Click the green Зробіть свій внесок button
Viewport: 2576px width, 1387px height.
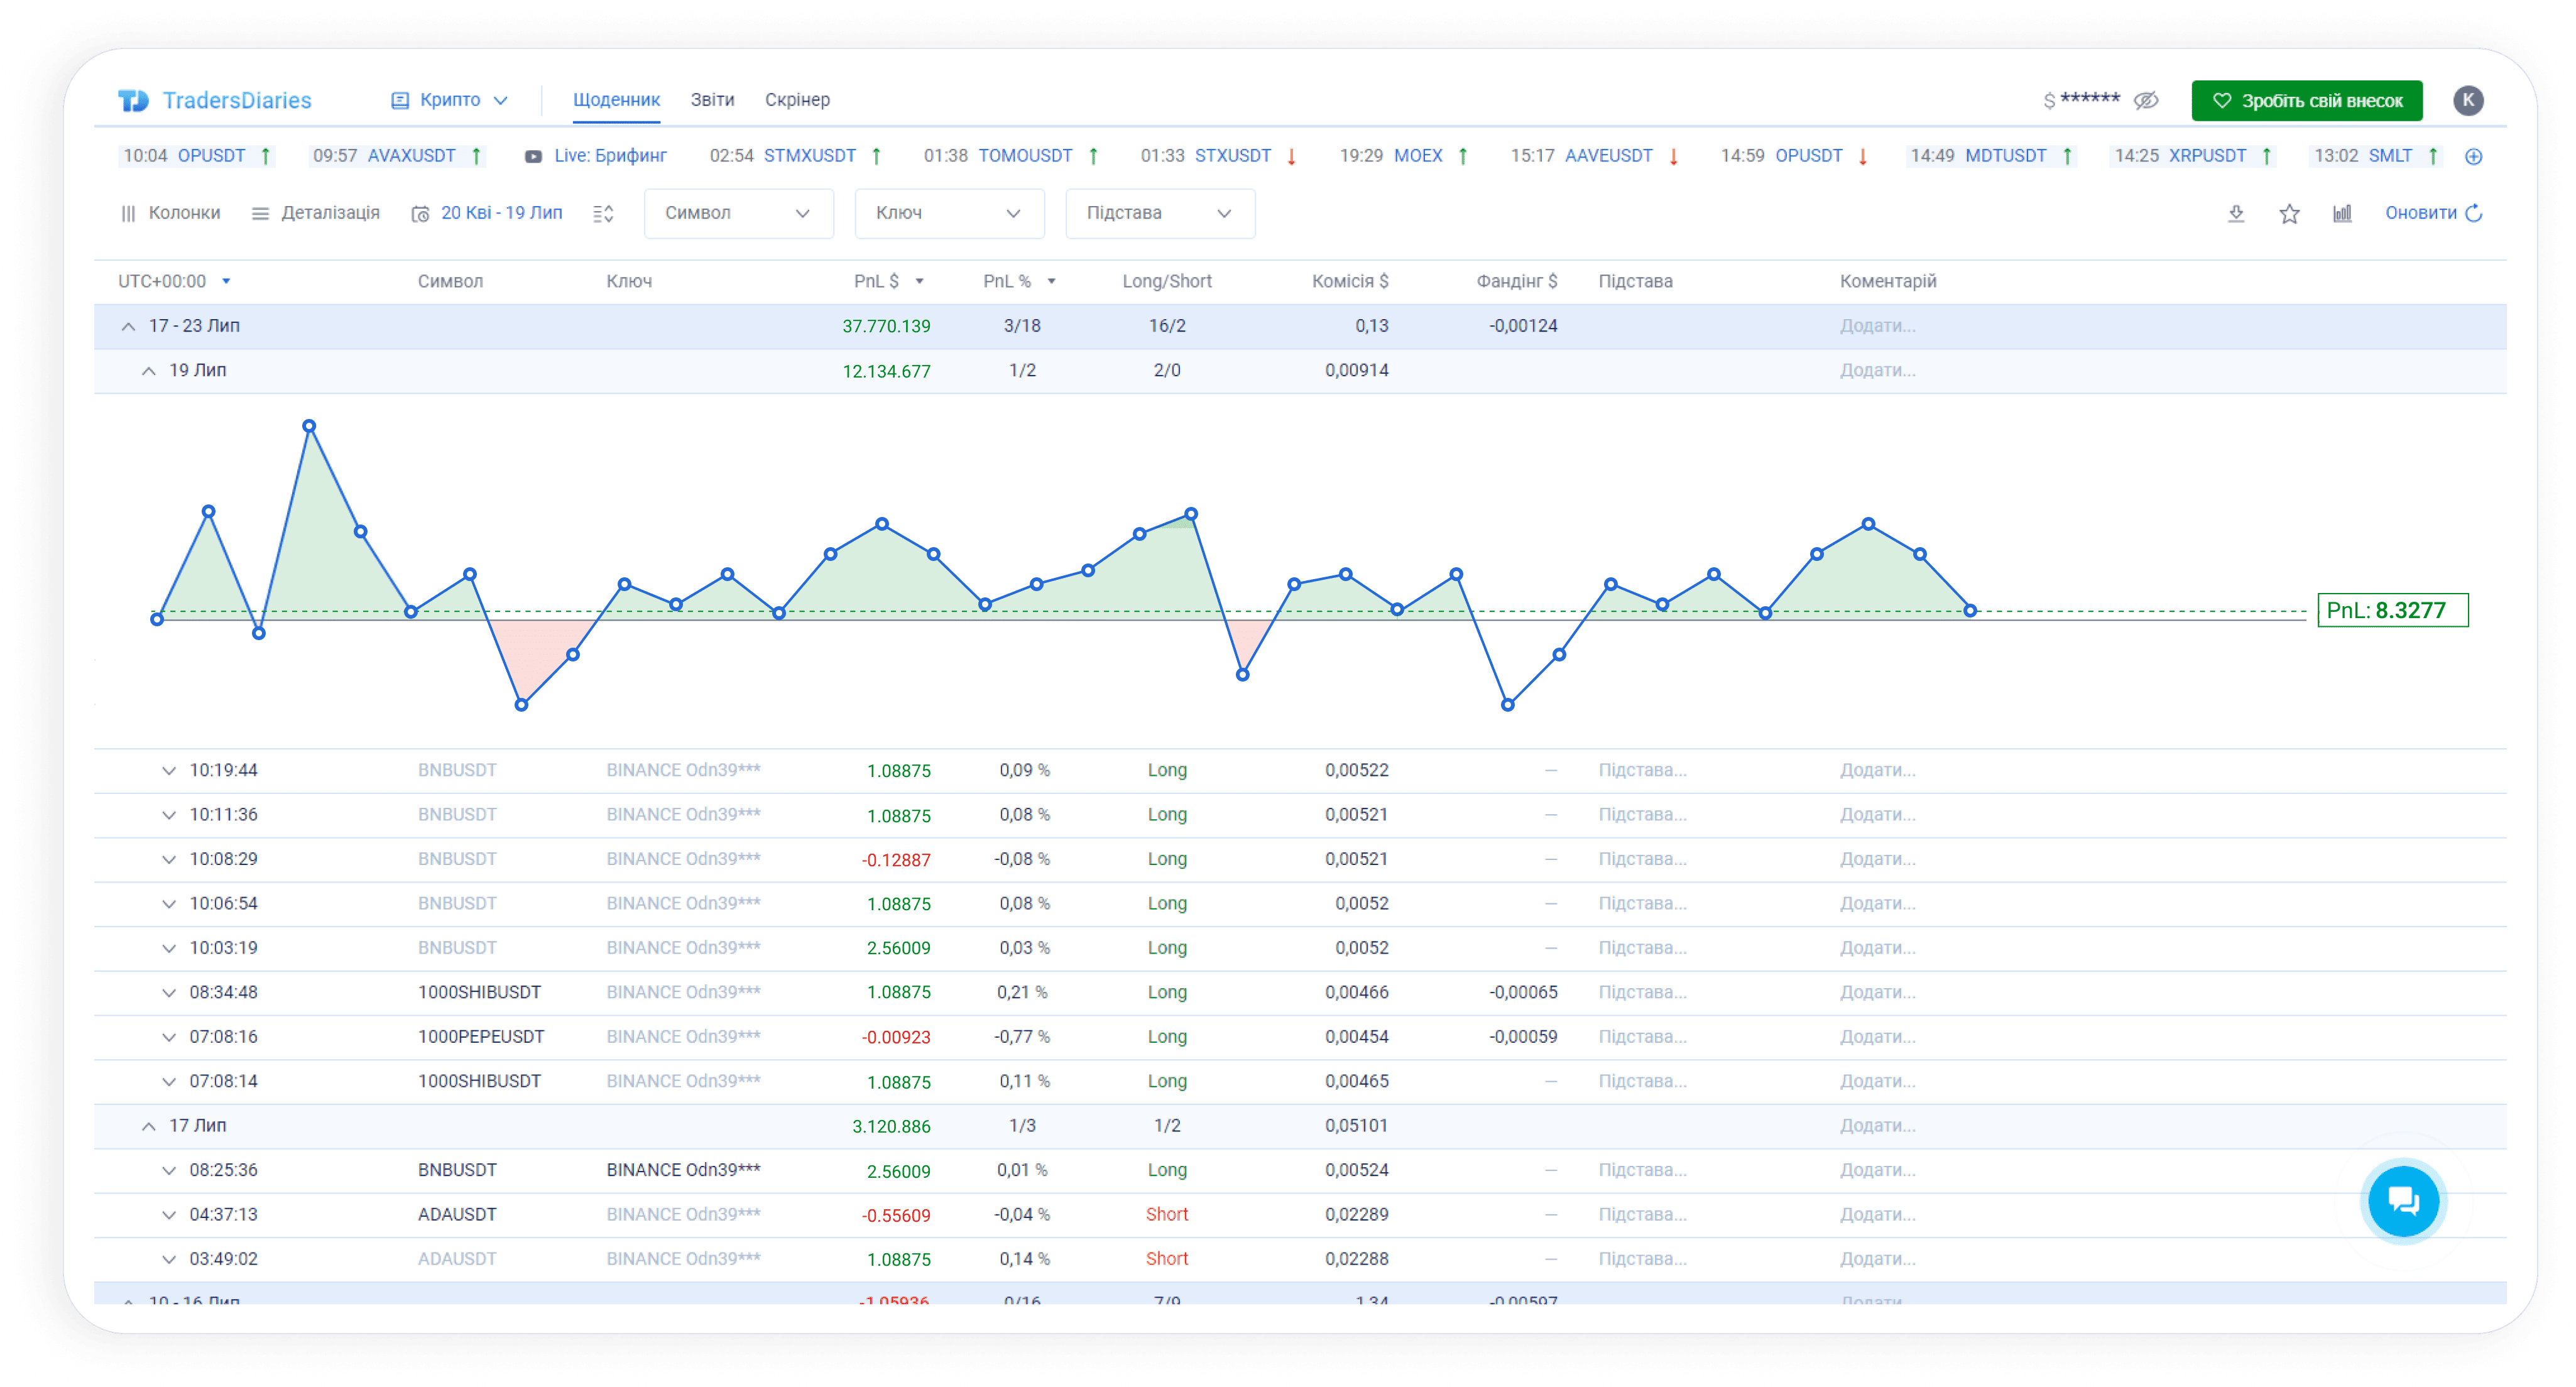pyautogui.click(x=2306, y=100)
